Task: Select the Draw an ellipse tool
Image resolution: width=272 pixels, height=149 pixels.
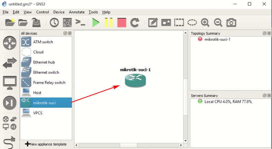Action: (x=192, y=23)
